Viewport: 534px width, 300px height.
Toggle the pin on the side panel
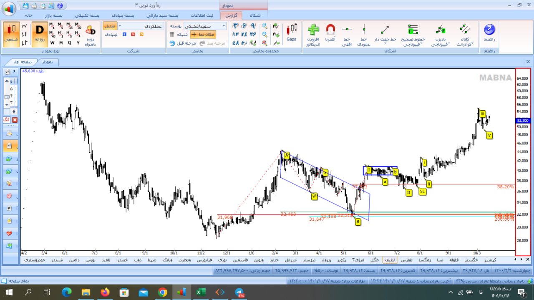[x=14, y=72]
